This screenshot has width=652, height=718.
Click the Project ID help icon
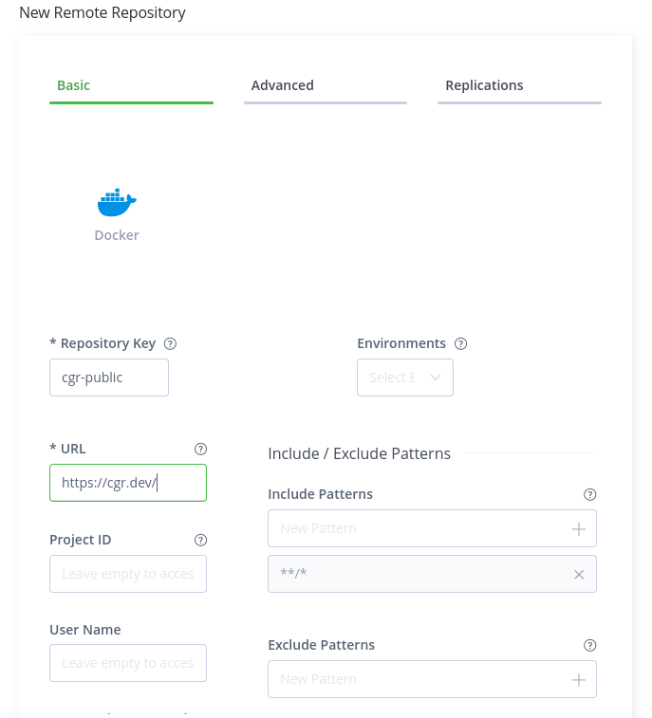coord(200,540)
